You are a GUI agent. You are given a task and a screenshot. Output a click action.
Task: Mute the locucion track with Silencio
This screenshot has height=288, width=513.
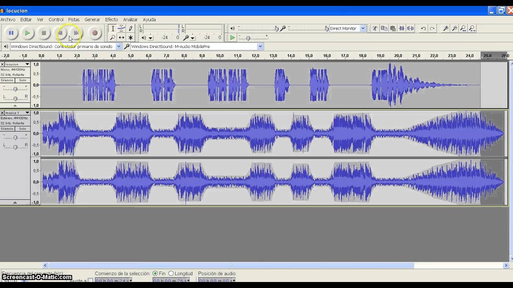(7, 80)
